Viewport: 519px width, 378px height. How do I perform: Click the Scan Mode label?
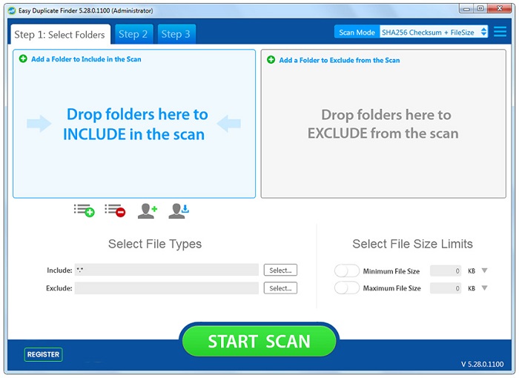point(357,33)
